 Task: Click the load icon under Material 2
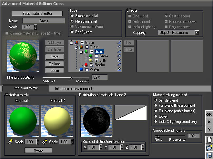point(45,142)
